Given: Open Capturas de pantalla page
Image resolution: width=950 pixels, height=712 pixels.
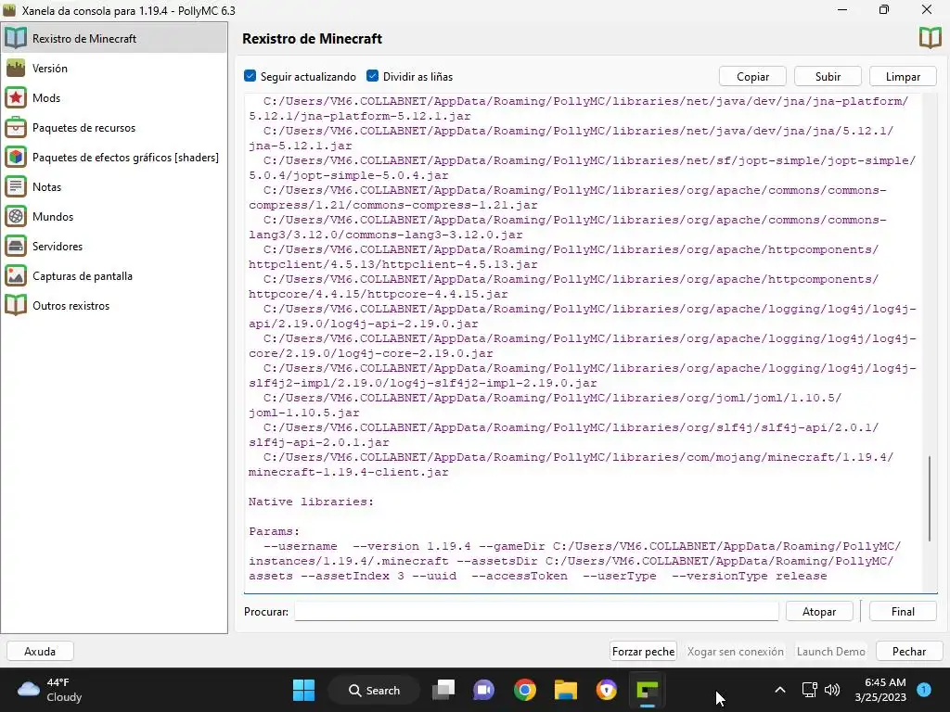Looking at the screenshot, I should [x=114, y=275].
